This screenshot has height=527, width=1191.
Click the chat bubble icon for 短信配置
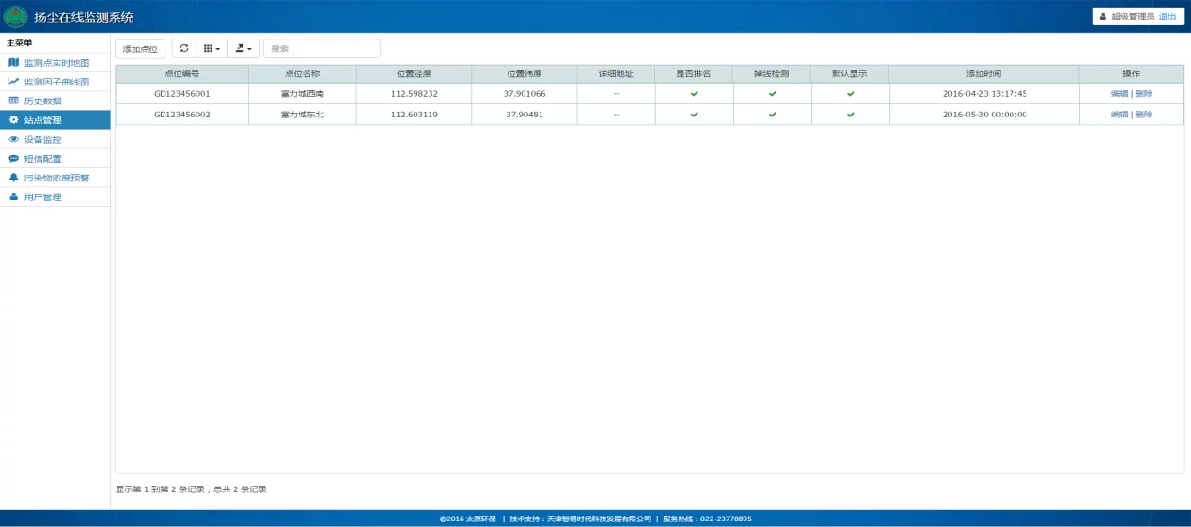coord(13,159)
